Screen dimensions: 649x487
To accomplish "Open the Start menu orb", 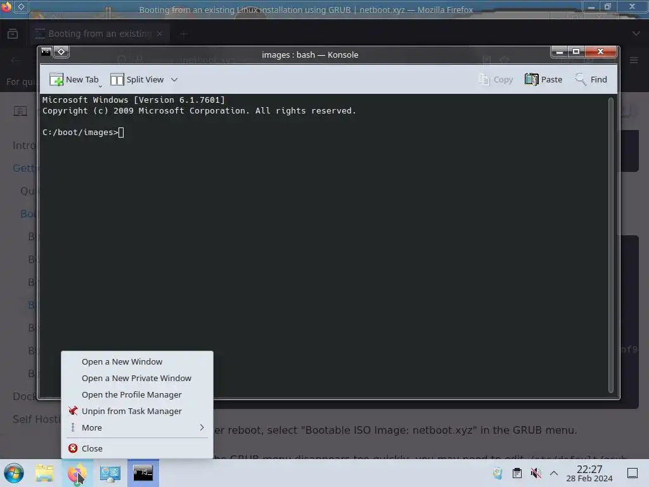I will point(14,473).
